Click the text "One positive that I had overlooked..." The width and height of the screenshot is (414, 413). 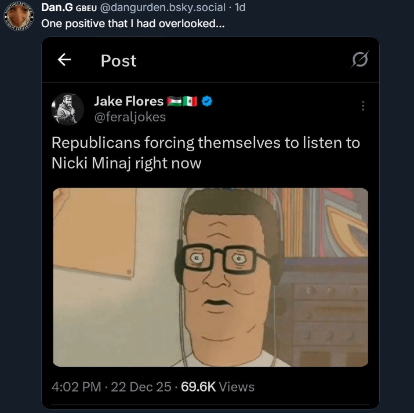pos(133,25)
